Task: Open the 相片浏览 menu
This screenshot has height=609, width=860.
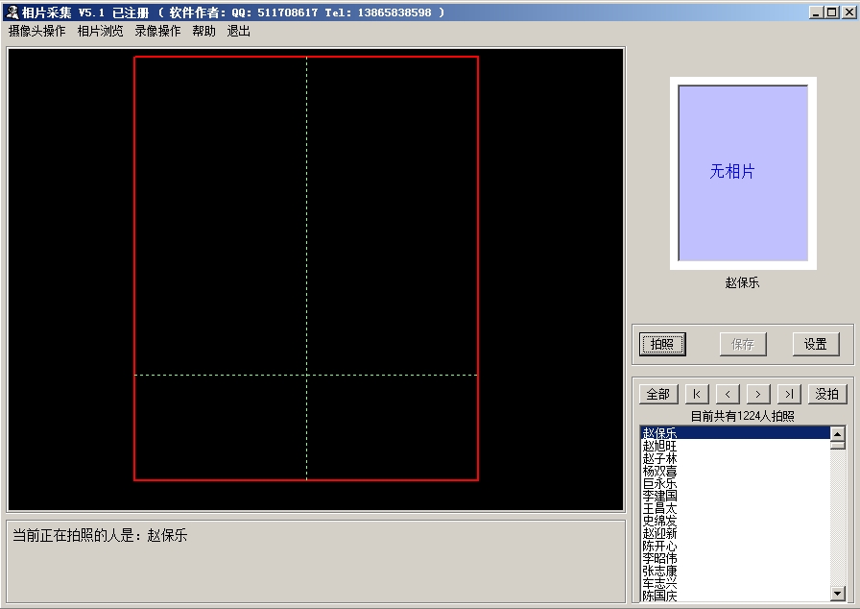Action: [101, 32]
